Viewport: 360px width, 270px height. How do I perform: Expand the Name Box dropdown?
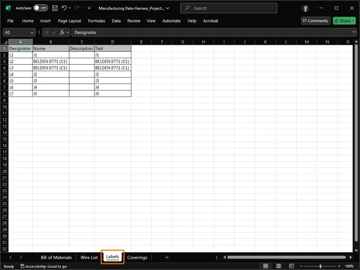click(x=32, y=32)
